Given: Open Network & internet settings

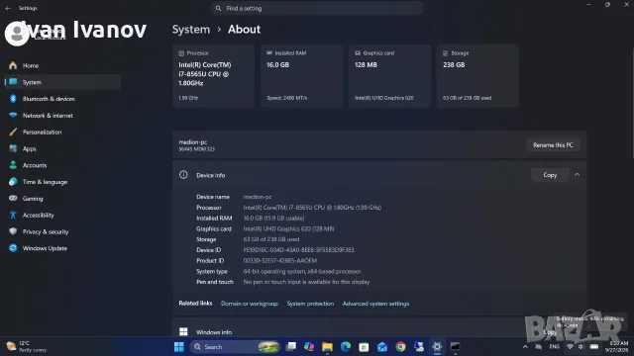Looking at the screenshot, I should coord(62,116).
